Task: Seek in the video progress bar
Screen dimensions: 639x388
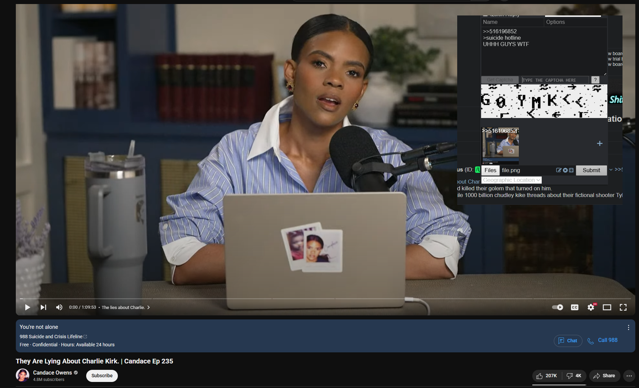Action: (325, 299)
